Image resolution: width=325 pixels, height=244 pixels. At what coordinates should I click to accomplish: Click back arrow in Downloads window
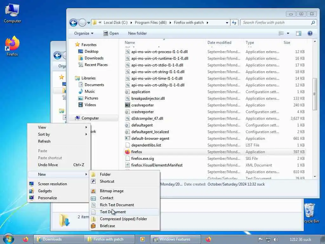58,55
